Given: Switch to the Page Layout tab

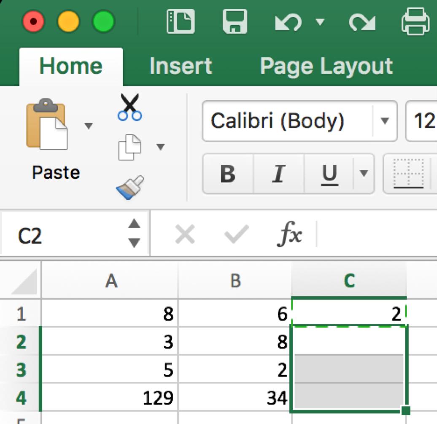Looking at the screenshot, I should [x=326, y=66].
